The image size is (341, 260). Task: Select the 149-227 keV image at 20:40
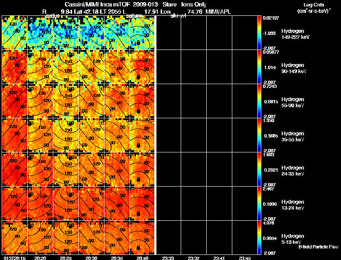142,33
